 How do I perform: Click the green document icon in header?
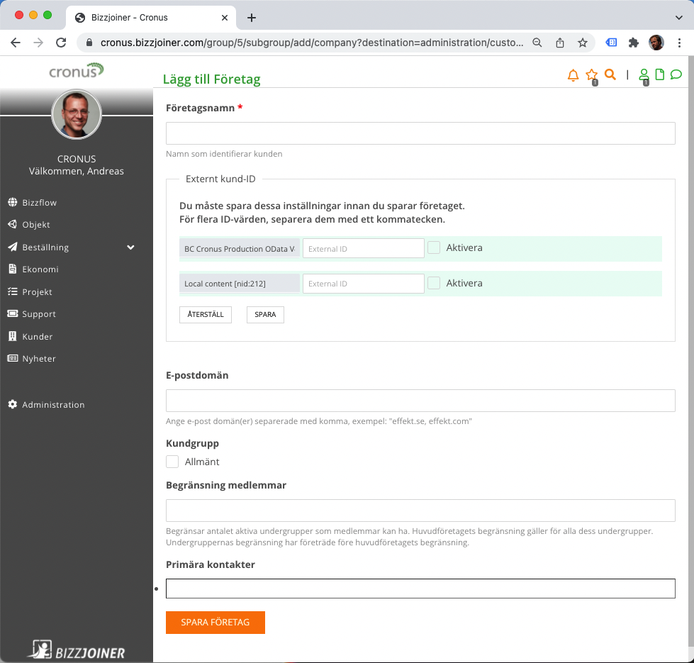point(660,74)
